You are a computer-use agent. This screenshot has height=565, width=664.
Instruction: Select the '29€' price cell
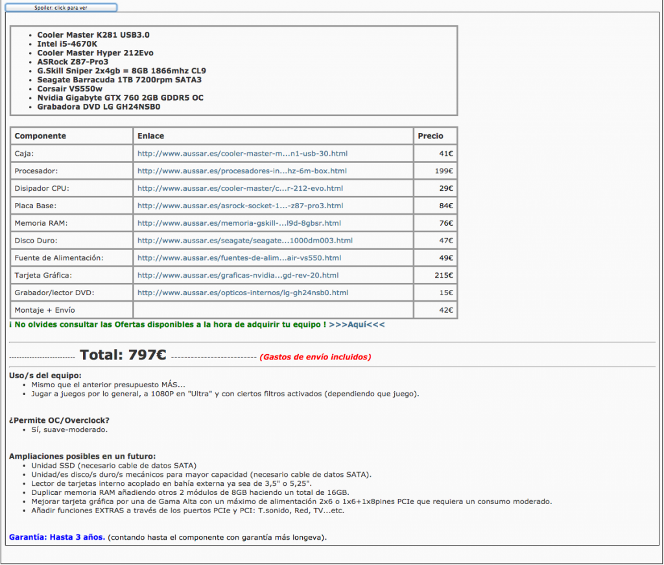point(435,188)
